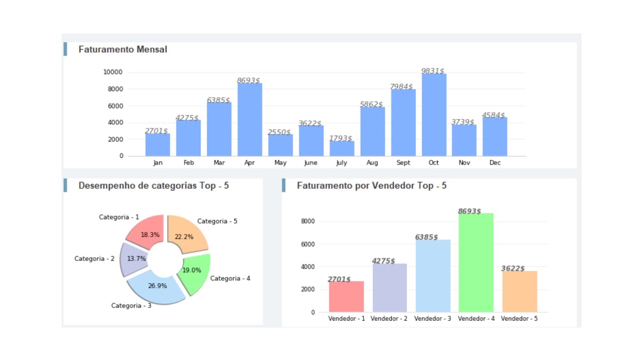
Task: Select the green 19.0% pie slice
Action: [x=194, y=272]
